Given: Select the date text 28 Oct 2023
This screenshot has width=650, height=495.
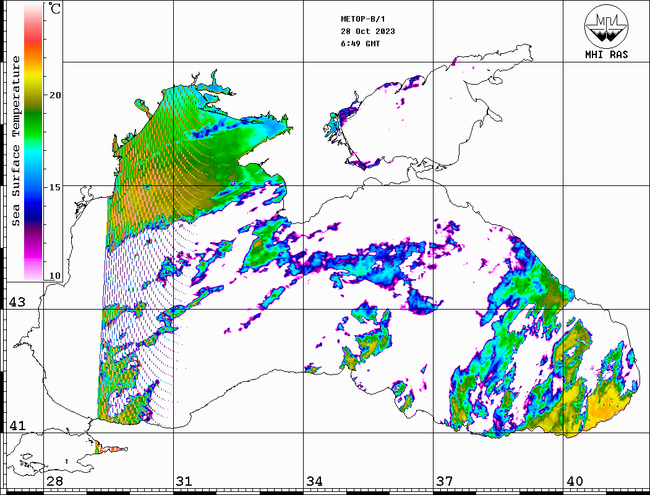Looking at the screenshot, I should click(x=368, y=32).
